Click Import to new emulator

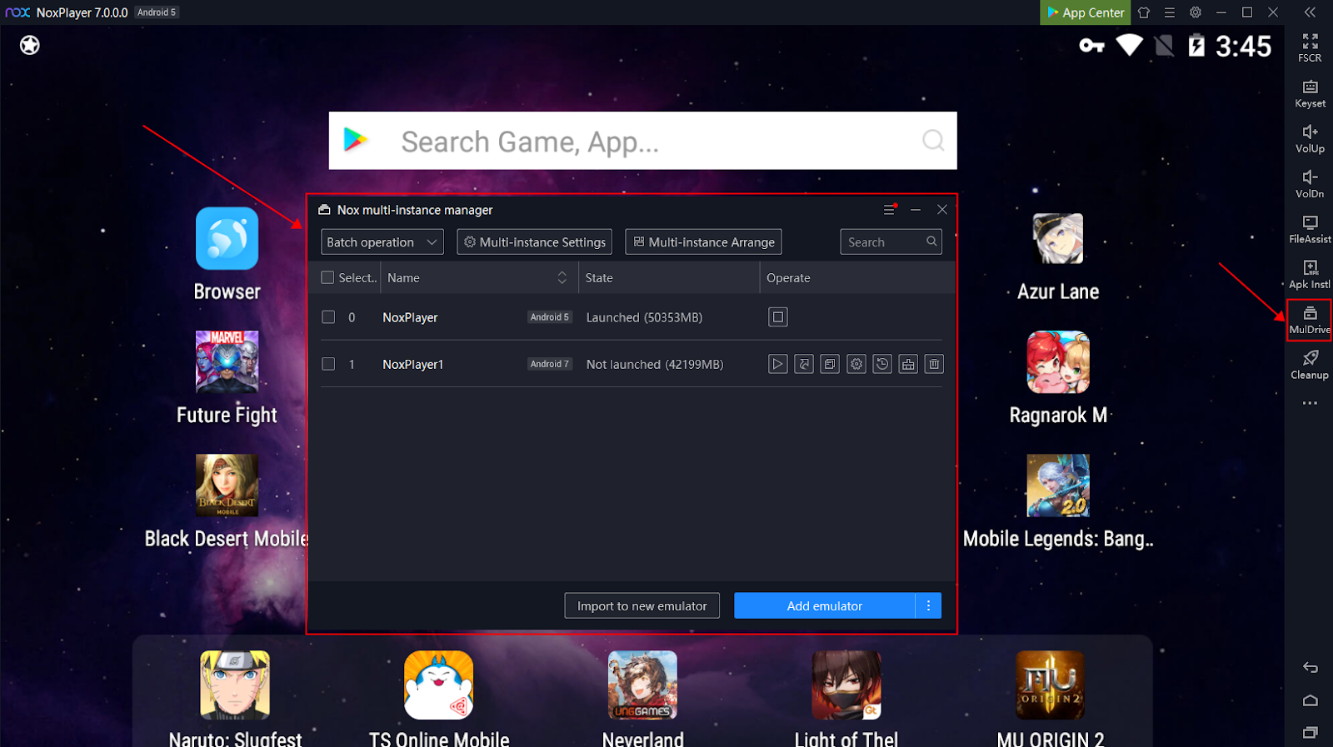[x=642, y=606]
